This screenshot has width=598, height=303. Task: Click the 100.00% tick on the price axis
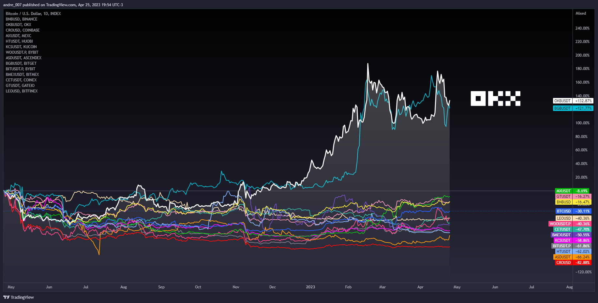click(x=582, y=123)
